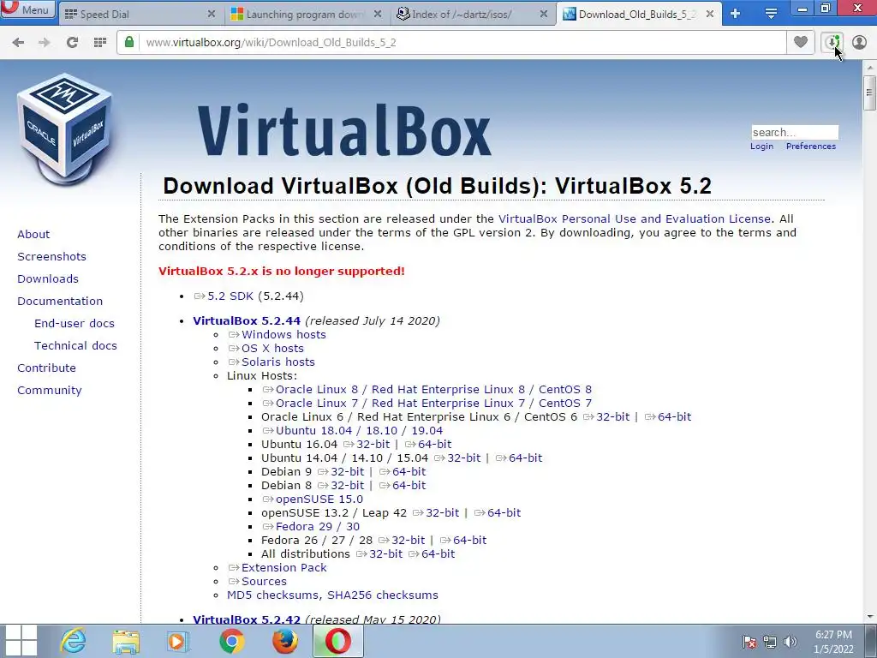Open the downloads icon in toolbar
Viewport: 877px width, 658px height.
(x=832, y=43)
